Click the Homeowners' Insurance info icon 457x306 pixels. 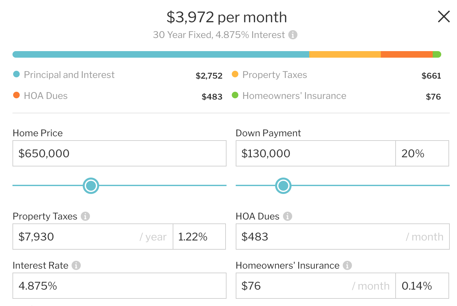(347, 265)
